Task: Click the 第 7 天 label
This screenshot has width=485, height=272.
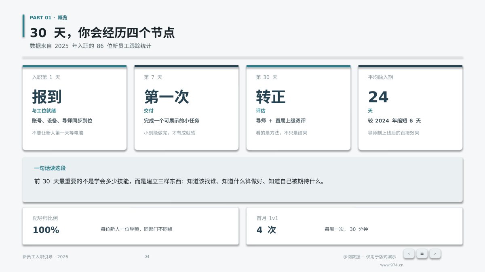Action: (153, 77)
